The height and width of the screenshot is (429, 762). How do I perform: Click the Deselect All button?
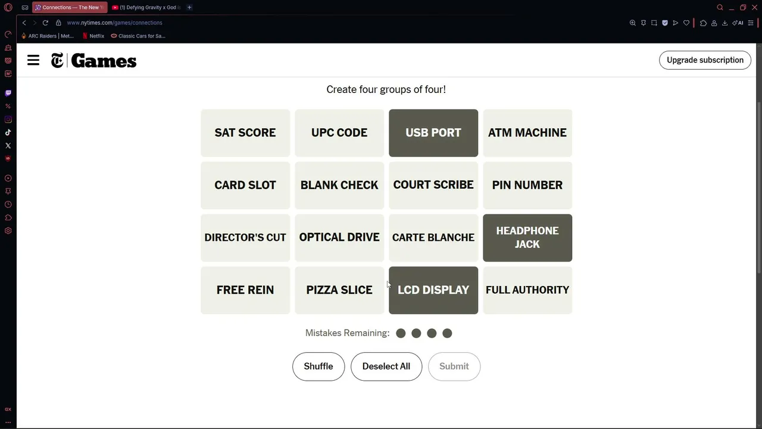pyautogui.click(x=386, y=366)
